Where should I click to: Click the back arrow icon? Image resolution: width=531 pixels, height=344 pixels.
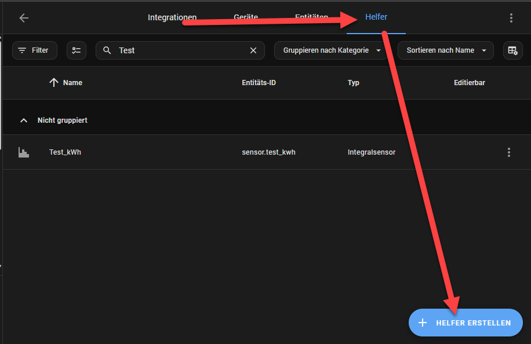pos(24,18)
